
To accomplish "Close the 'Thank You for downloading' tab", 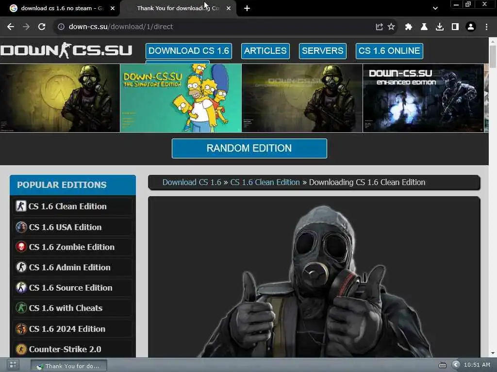I will click(229, 8).
